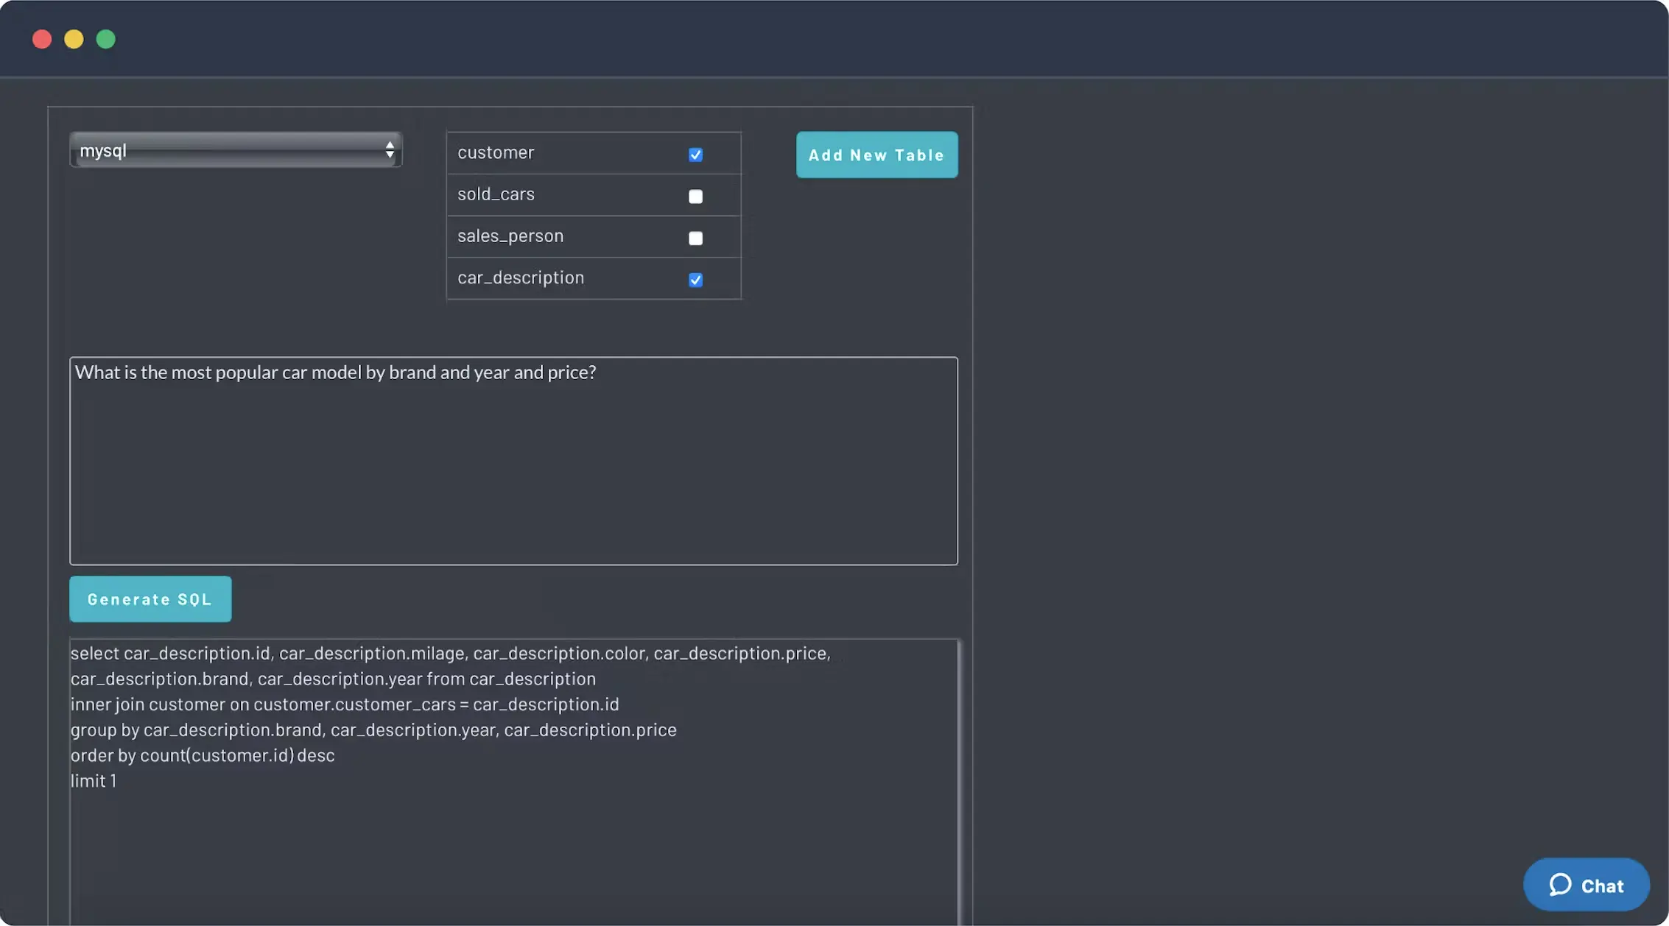1669x926 pixels.
Task: Check the sales_person table checkbox
Action: [695, 238]
